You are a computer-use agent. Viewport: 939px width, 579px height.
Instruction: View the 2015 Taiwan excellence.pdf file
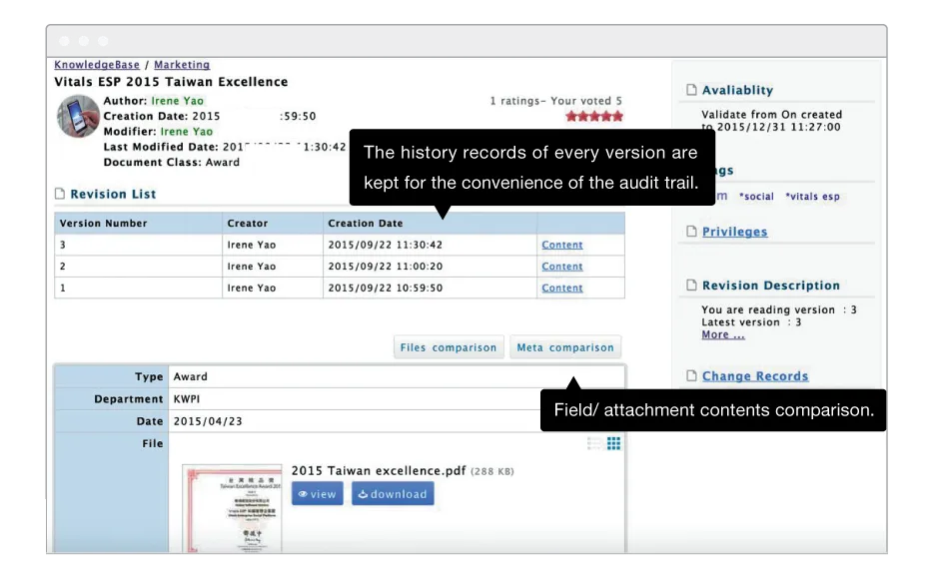(318, 494)
